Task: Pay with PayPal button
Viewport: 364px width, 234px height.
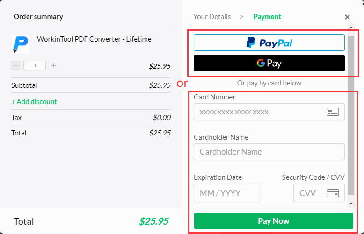Action: [269, 43]
